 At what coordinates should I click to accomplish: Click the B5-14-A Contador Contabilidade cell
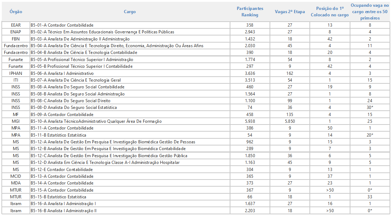62,183
